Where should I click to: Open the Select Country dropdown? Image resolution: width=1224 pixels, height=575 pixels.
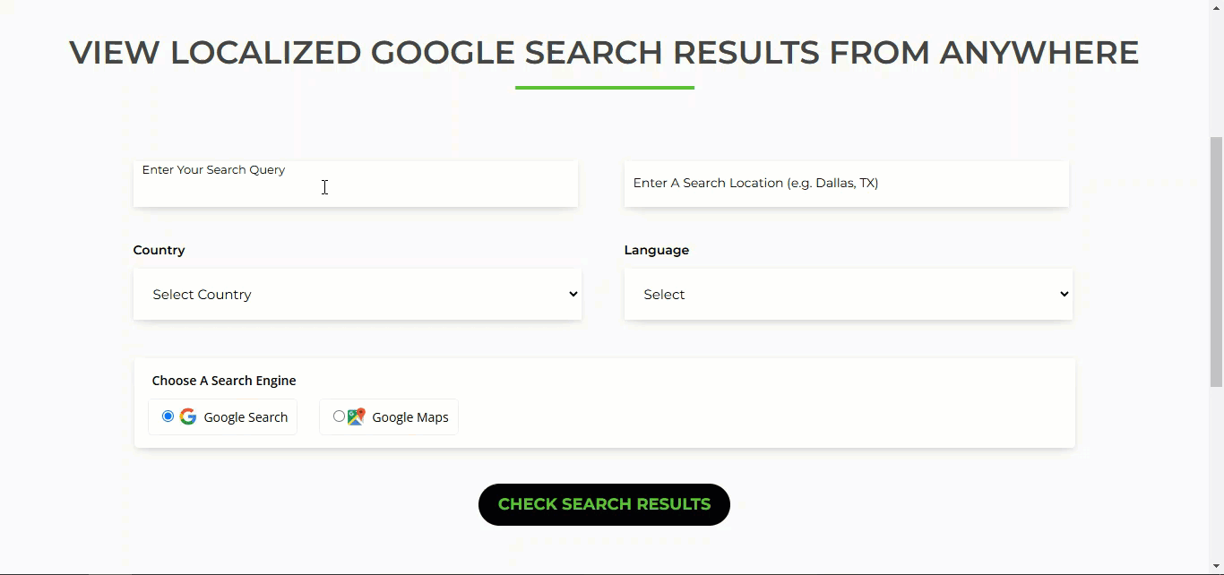pyautogui.click(x=357, y=295)
